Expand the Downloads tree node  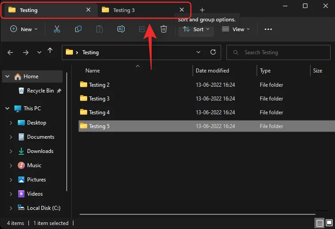point(11,151)
